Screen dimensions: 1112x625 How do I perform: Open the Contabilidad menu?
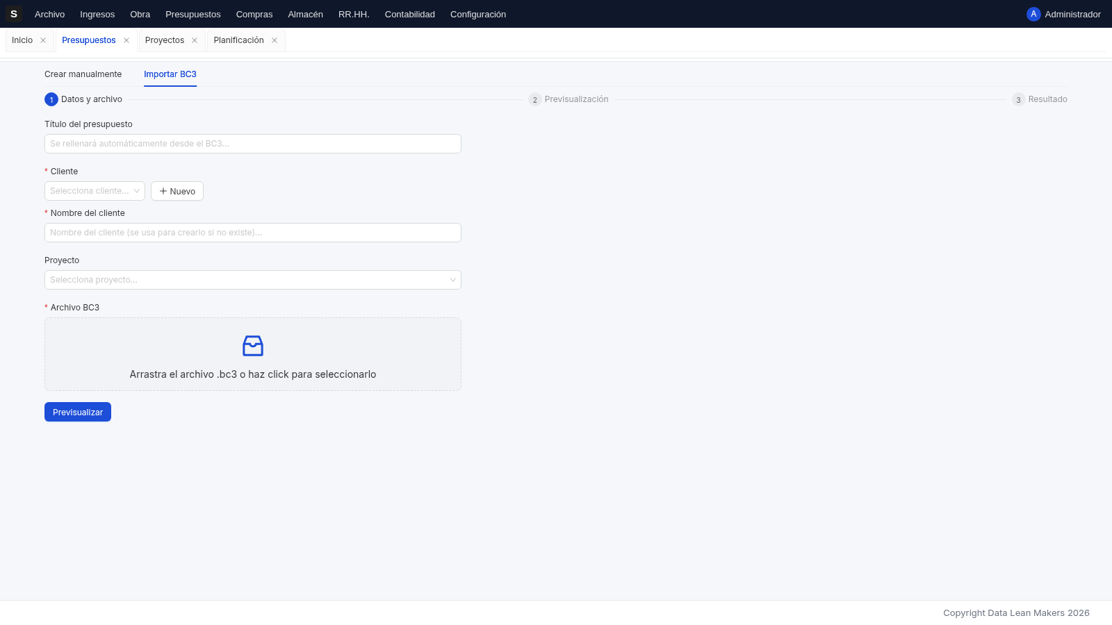click(410, 14)
